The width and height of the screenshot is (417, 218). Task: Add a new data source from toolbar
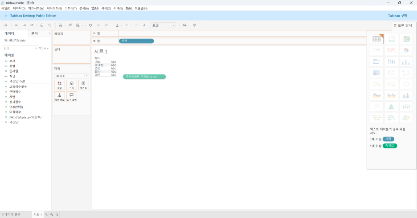coord(49,25)
